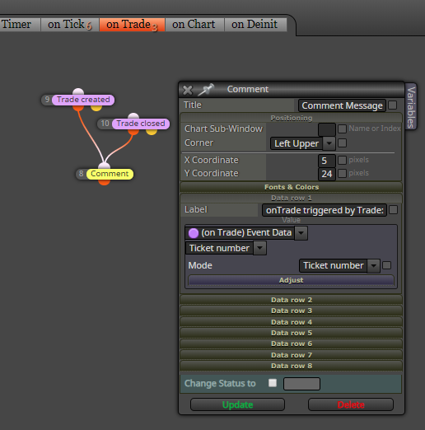Click the Change Status to gray field
This screenshot has height=430, width=425.
[x=301, y=384]
